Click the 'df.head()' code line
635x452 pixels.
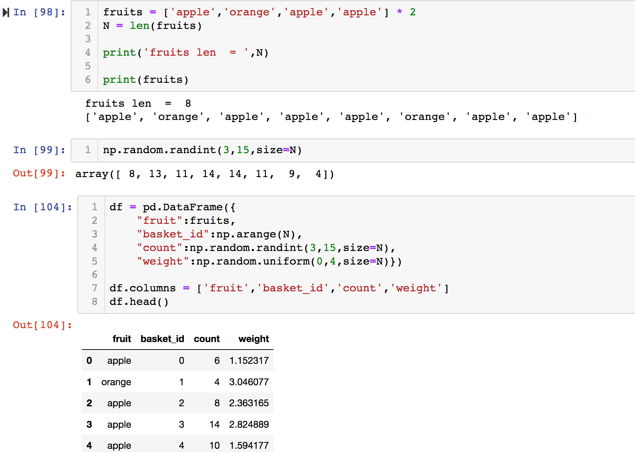click(x=139, y=302)
